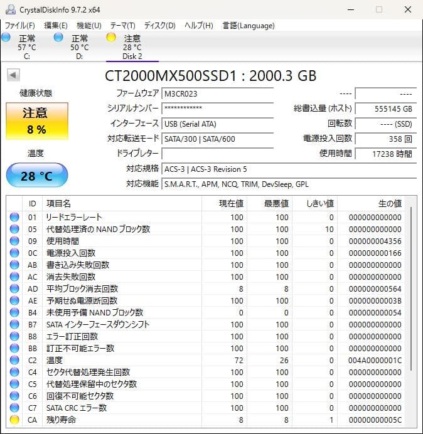Click the status icon of row C6 回復不可能セクタ数
Screen dimensions: 423x434
14,396
